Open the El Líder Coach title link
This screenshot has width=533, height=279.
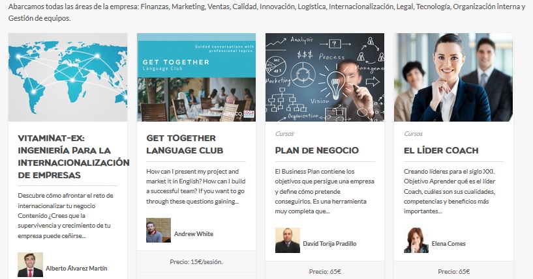(x=441, y=150)
